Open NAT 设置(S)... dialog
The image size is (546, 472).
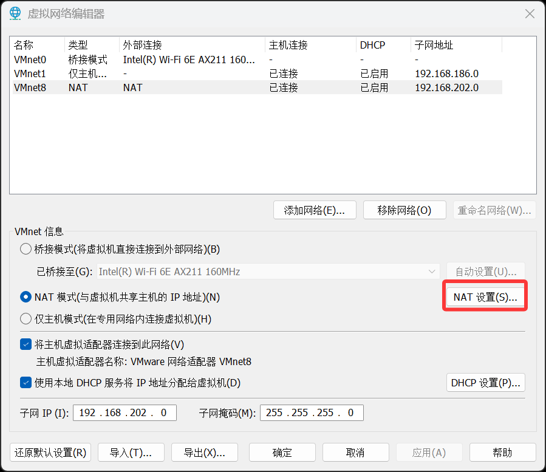(x=485, y=297)
